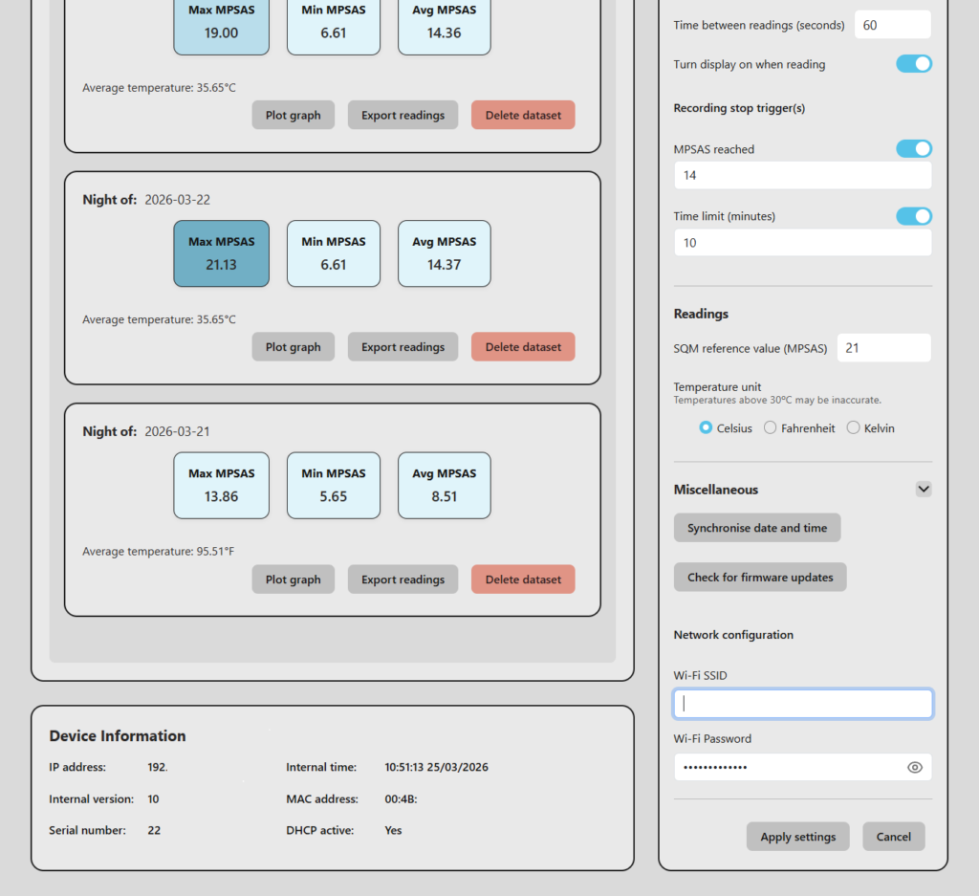Cancel the settings changes
979x896 pixels.
tap(893, 837)
